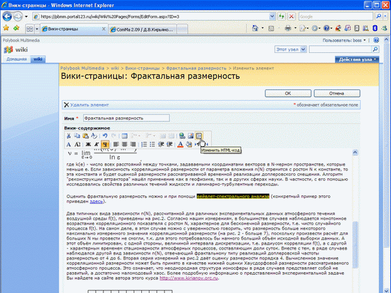Open the recent pages dropdown beside Forward
This screenshot has width=391, height=293.
click(26, 16)
